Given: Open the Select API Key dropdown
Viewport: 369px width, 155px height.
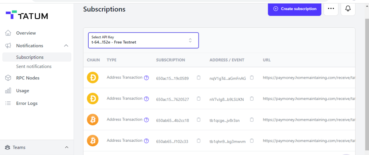Looking at the screenshot, I should tap(143, 40).
